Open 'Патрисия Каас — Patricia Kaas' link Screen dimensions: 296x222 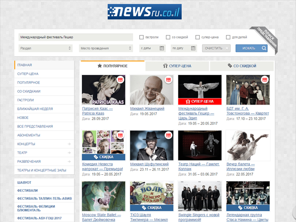tap(97, 111)
